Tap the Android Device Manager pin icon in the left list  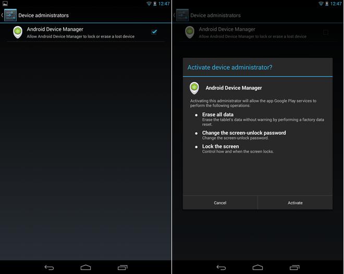18,32
